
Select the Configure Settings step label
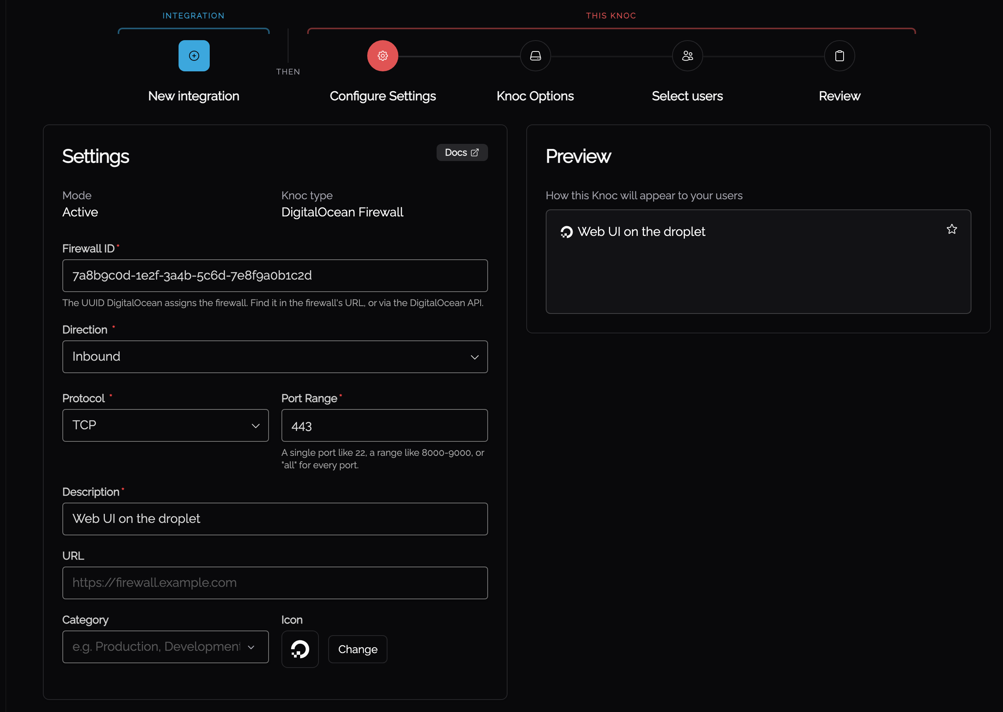tap(382, 96)
